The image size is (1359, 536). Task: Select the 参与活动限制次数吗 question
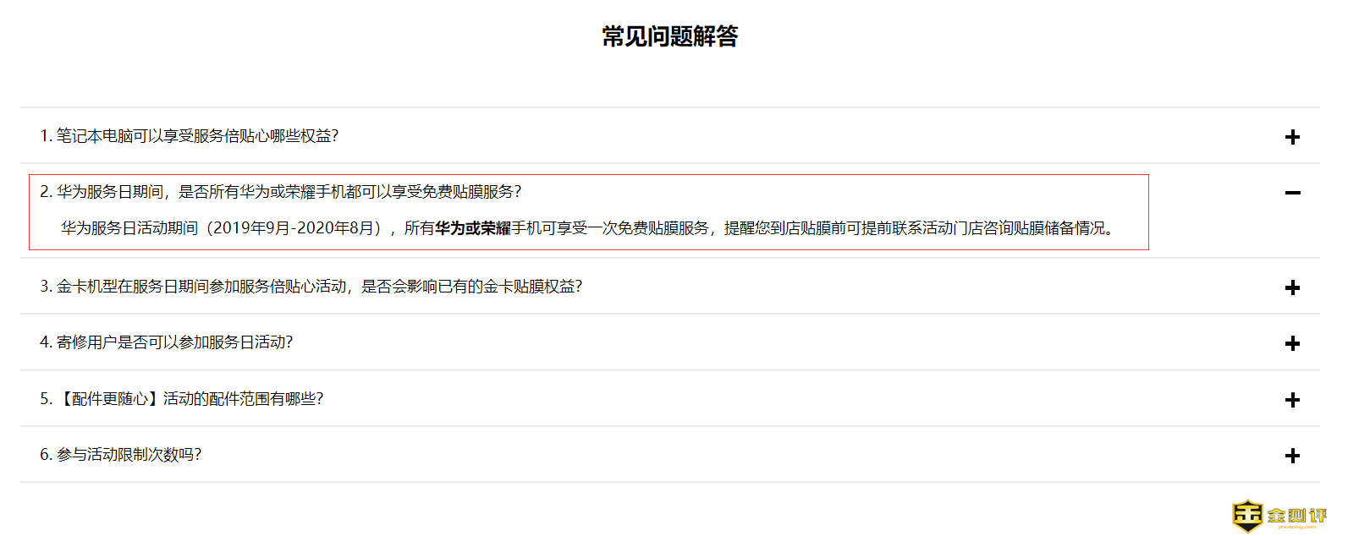pos(128,455)
